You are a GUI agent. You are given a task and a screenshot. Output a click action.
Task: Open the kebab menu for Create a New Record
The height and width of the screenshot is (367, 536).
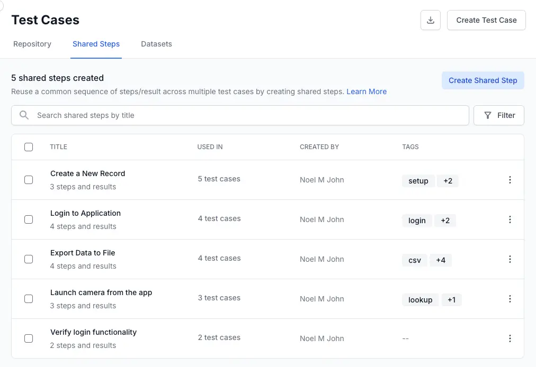[510, 180]
